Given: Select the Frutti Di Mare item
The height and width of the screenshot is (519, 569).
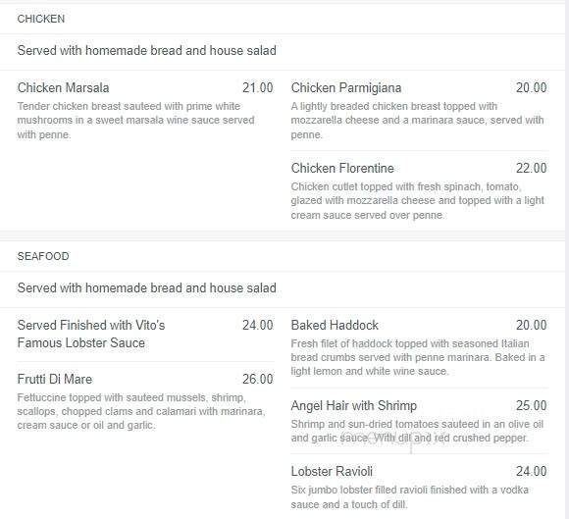Looking at the screenshot, I should tap(55, 380).
